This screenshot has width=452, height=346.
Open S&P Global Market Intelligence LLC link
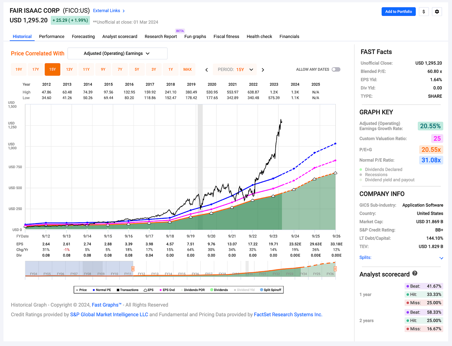(x=109, y=314)
